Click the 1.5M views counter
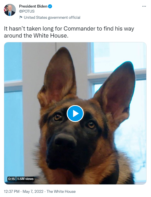 (25, 179)
